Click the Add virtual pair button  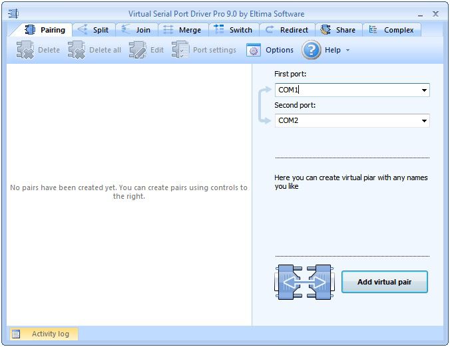coord(384,282)
